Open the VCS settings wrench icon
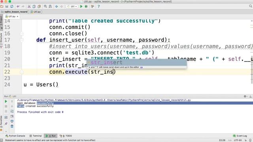The height and width of the screenshot is (142, 253). tap(93, 6)
